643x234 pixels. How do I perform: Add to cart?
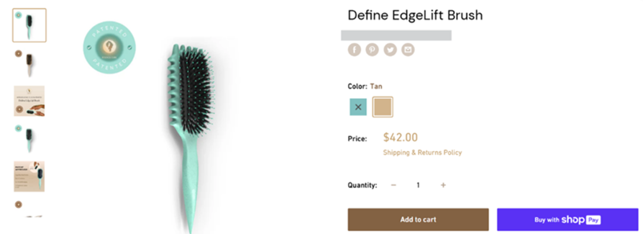(x=419, y=220)
